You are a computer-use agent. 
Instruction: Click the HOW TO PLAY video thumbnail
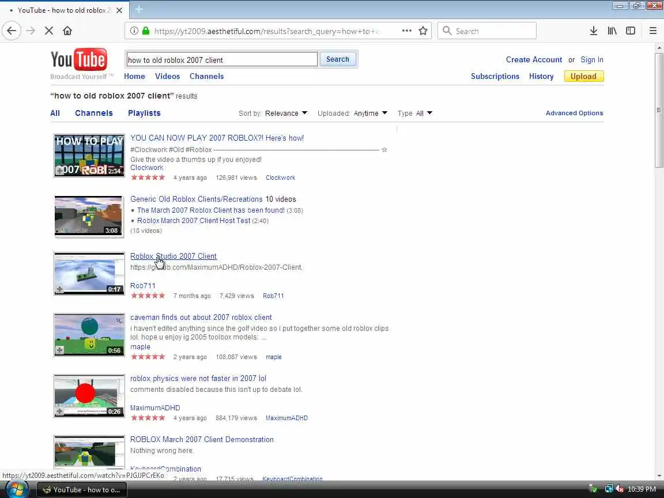pyautogui.click(x=89, y=156)
